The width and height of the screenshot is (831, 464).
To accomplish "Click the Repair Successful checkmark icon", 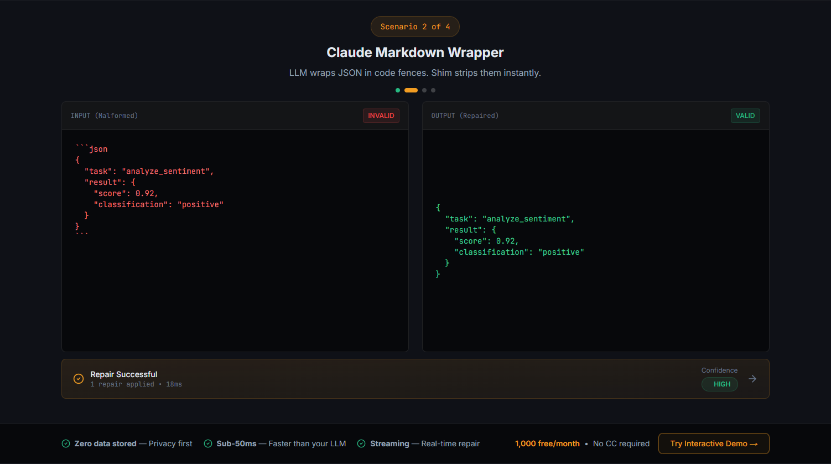I will (79, 379).
